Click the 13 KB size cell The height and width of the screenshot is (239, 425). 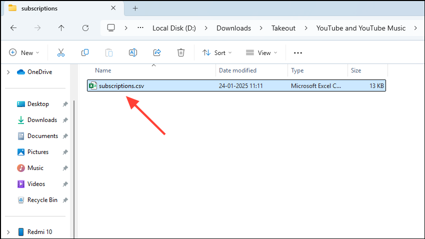(376, 86)
